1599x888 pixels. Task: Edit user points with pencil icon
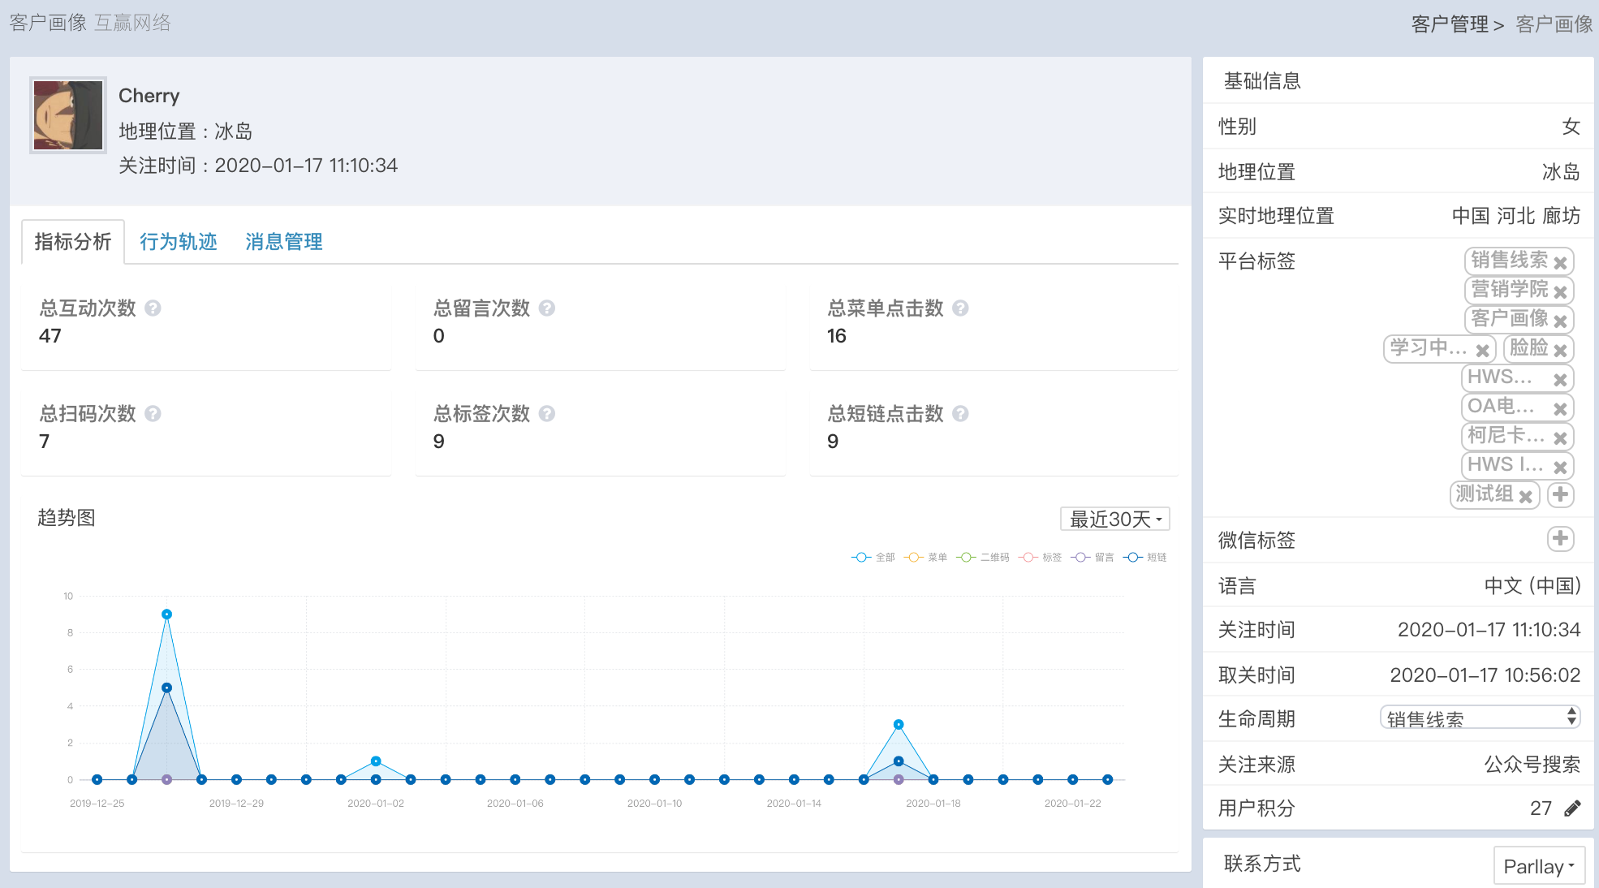(1572, 808)
